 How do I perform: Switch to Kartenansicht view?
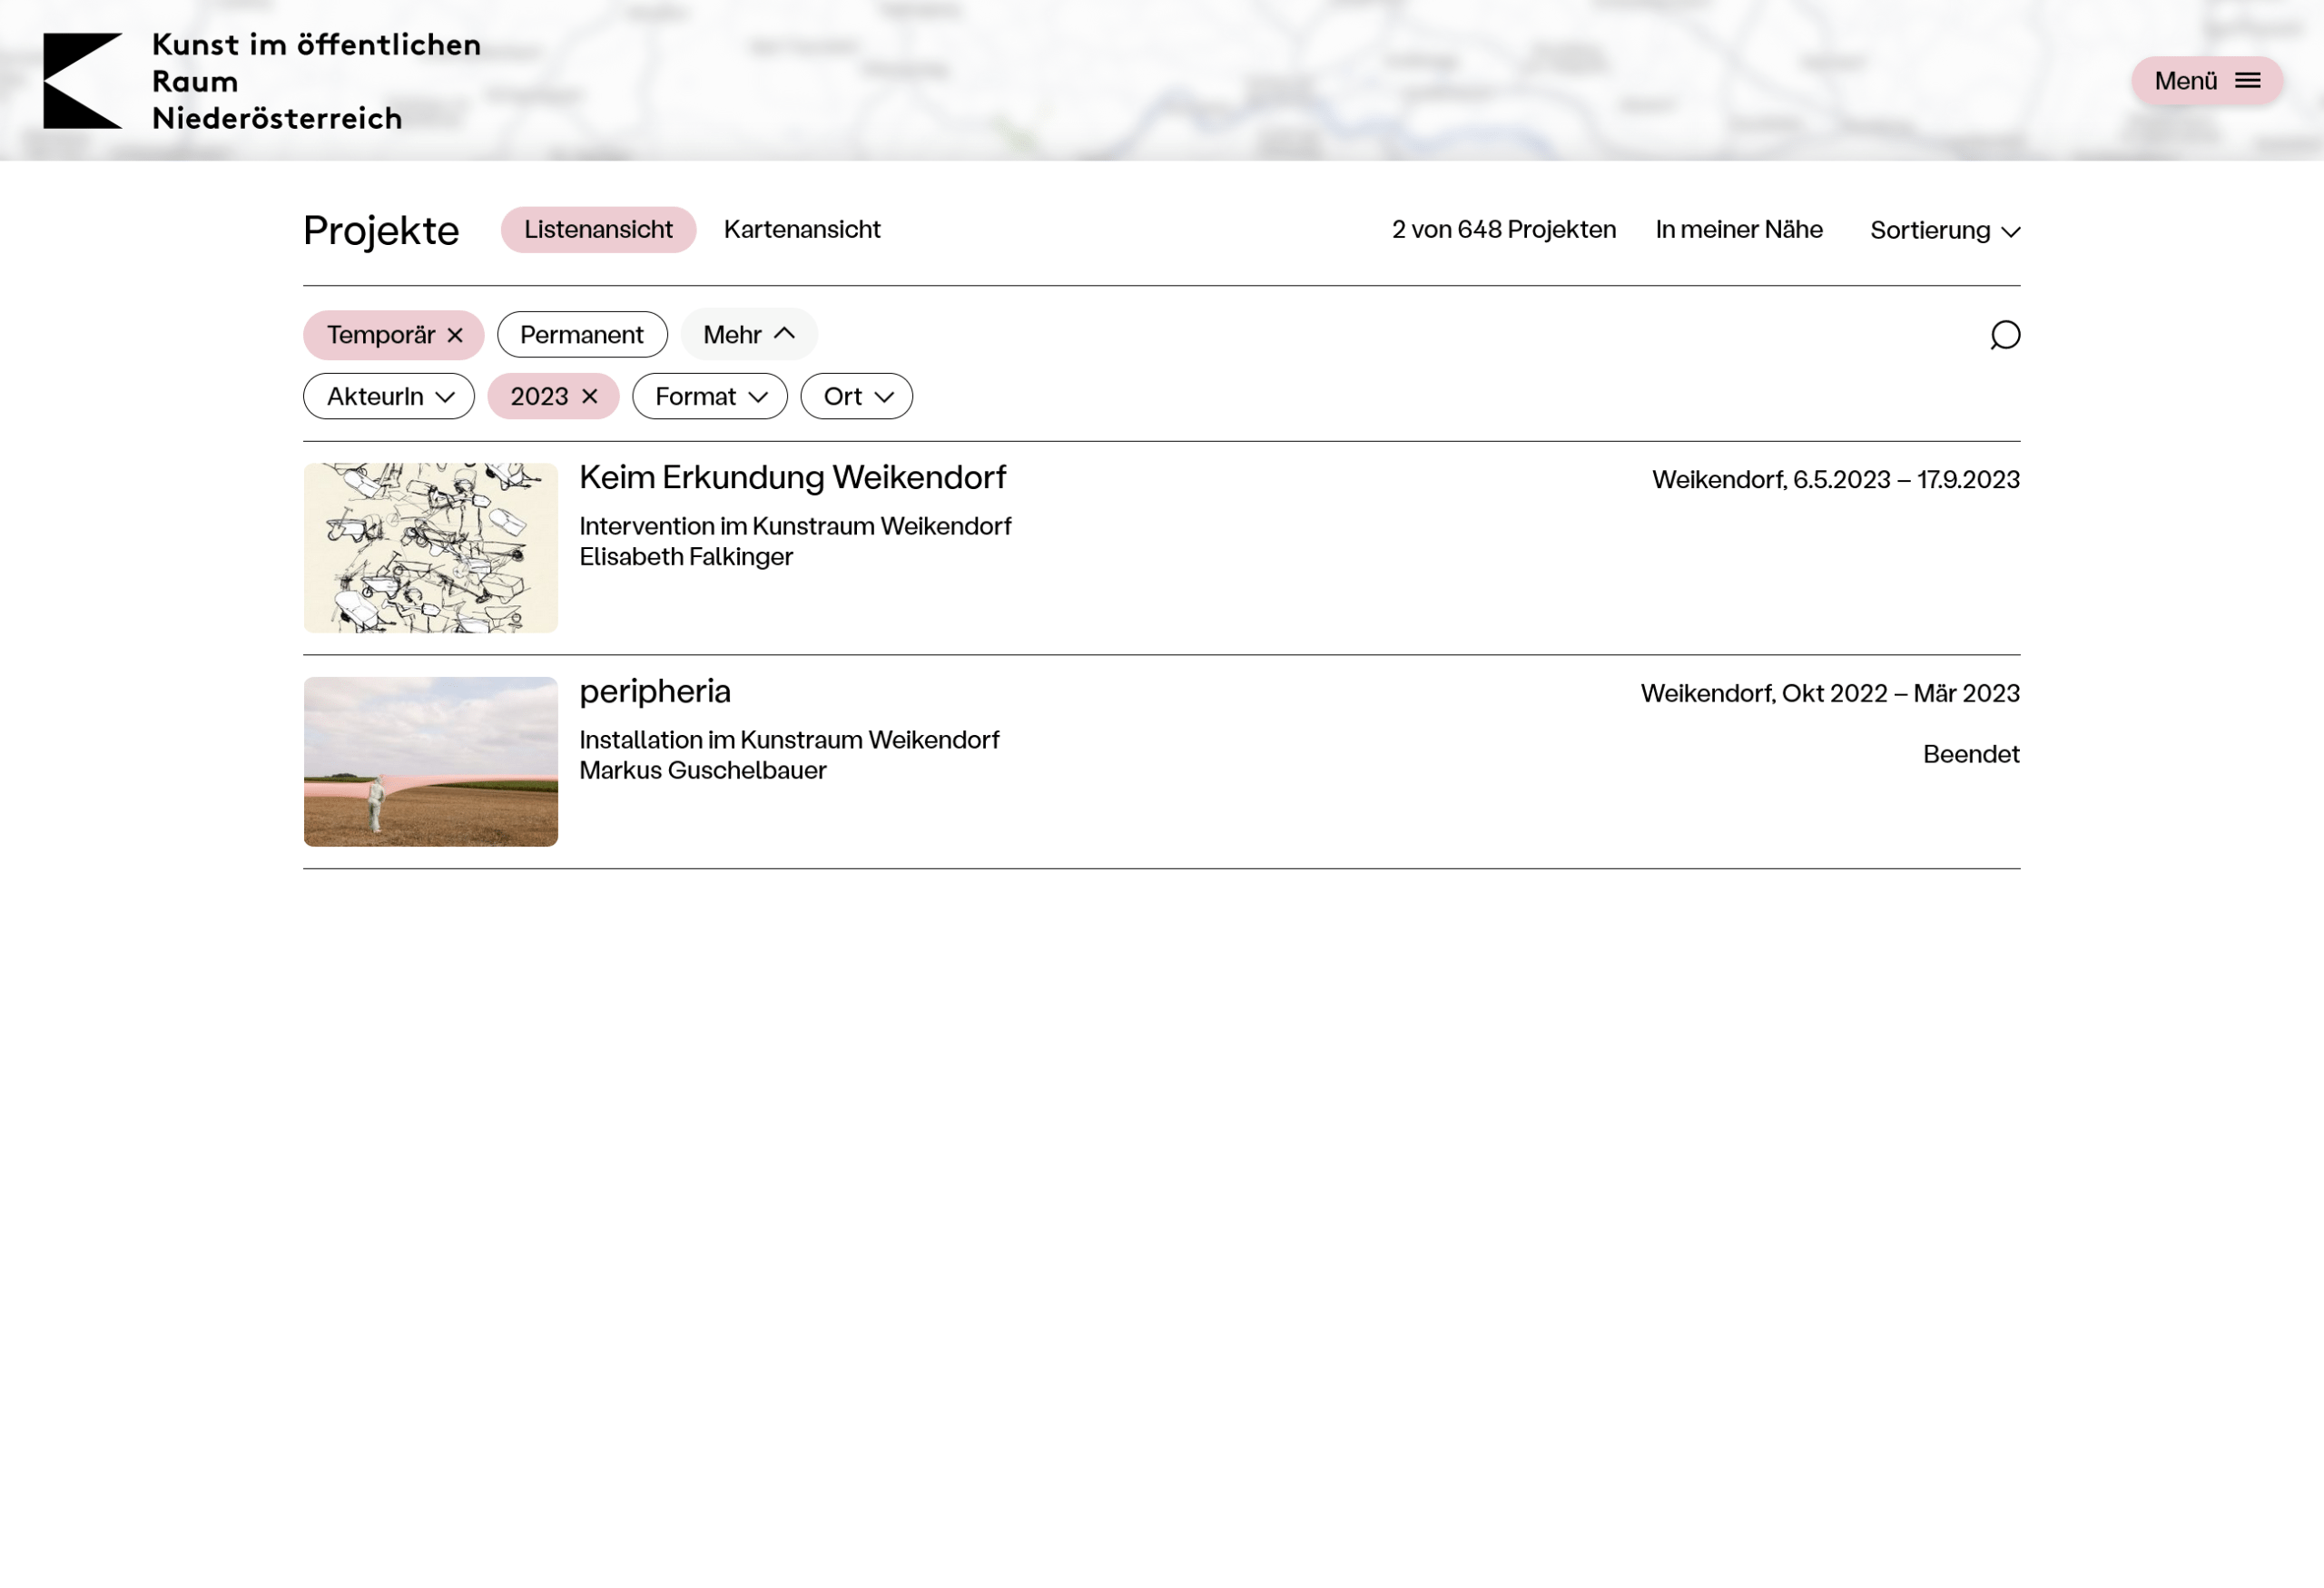(801, 230)
